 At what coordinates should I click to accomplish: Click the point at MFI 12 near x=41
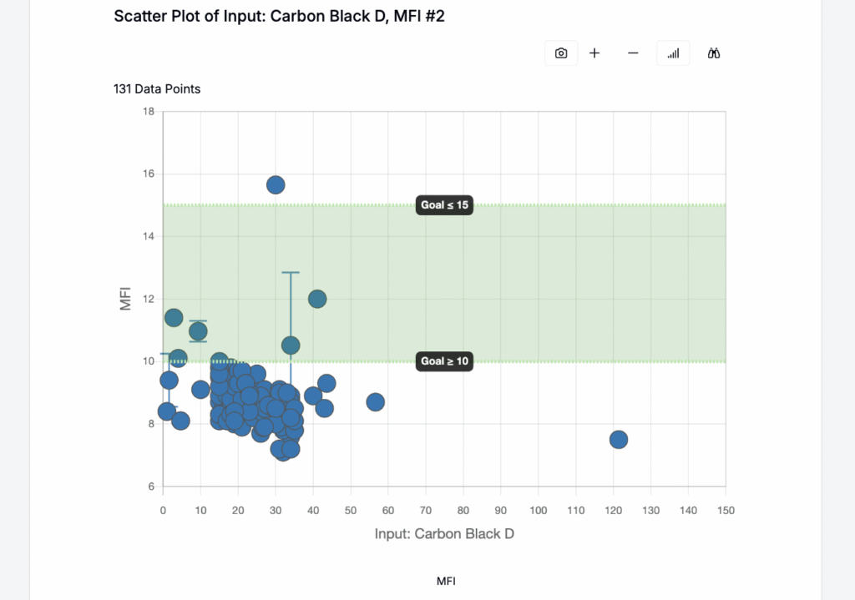[x=317, y=299]
